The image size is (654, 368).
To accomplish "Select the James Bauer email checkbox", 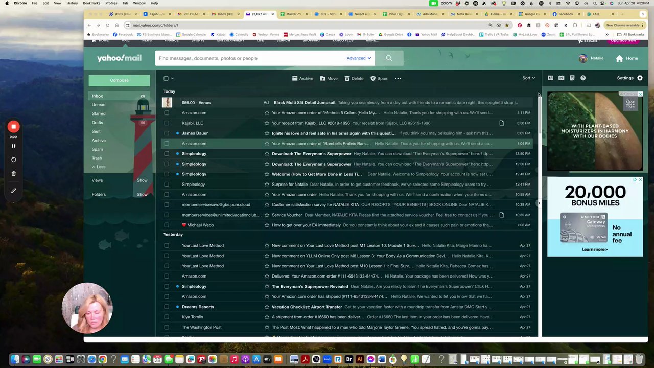I will click(x=167, y=133).
